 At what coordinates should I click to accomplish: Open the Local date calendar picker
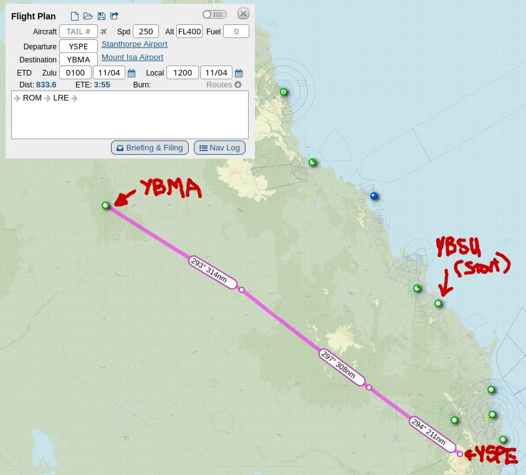[x=239, y=73]
